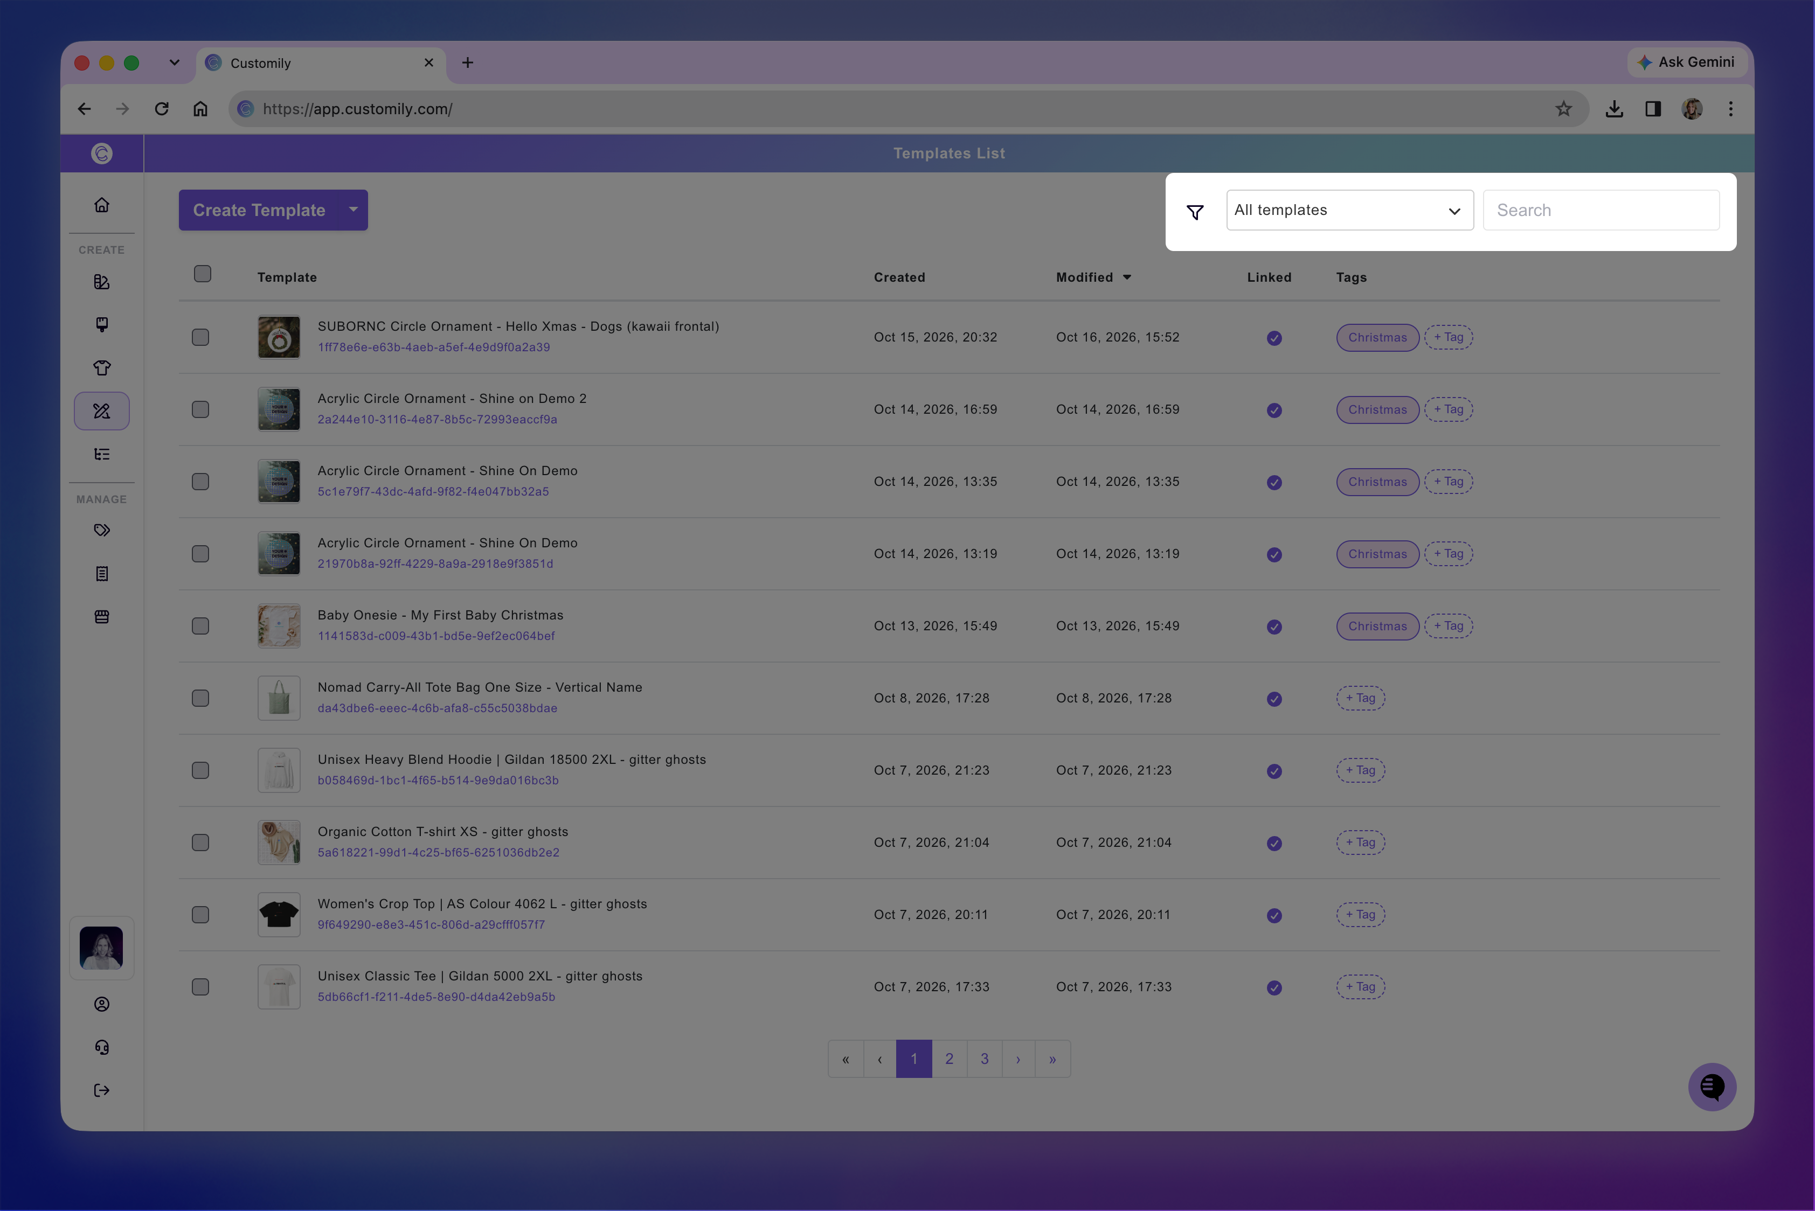Click the account profile circle icon
Viewport: 1815px width, 1211px height.
tap(101, 1004)
